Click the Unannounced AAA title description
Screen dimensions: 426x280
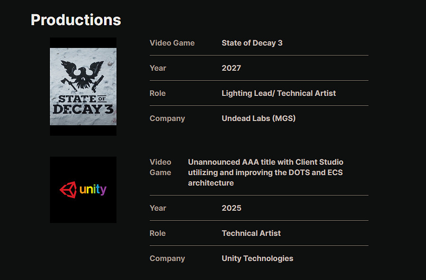(265, 172)
